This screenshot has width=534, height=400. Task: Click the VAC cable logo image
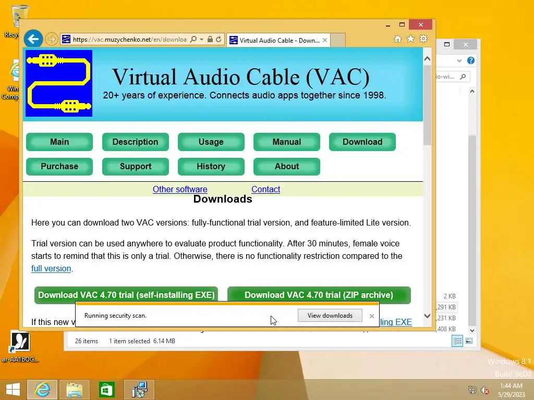pos(59,83)
